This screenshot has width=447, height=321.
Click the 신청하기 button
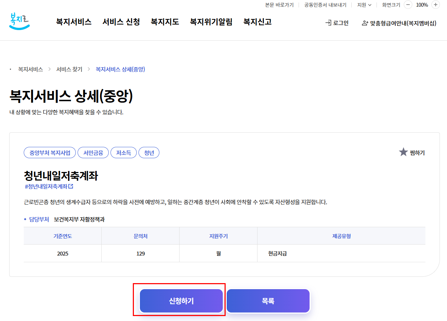[181, 301]
